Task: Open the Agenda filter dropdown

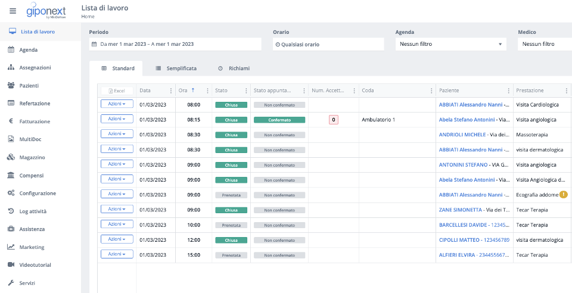Action: [451, 44]
